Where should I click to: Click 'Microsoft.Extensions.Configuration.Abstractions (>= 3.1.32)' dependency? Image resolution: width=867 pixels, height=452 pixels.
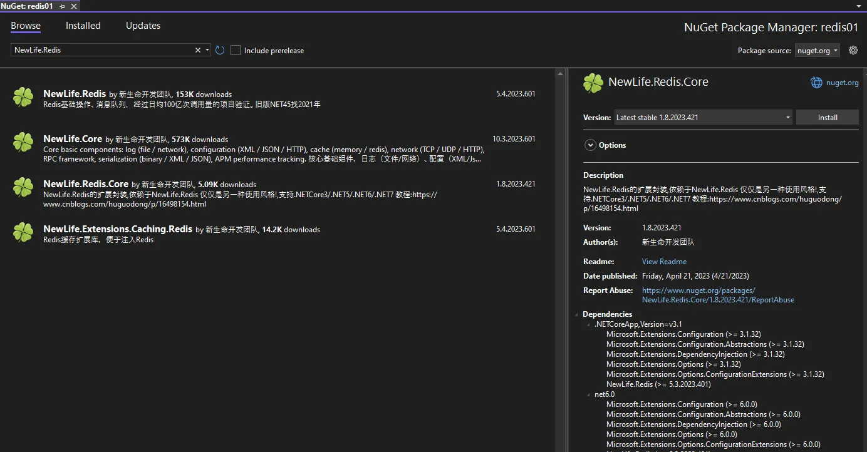tap(705, 344)
